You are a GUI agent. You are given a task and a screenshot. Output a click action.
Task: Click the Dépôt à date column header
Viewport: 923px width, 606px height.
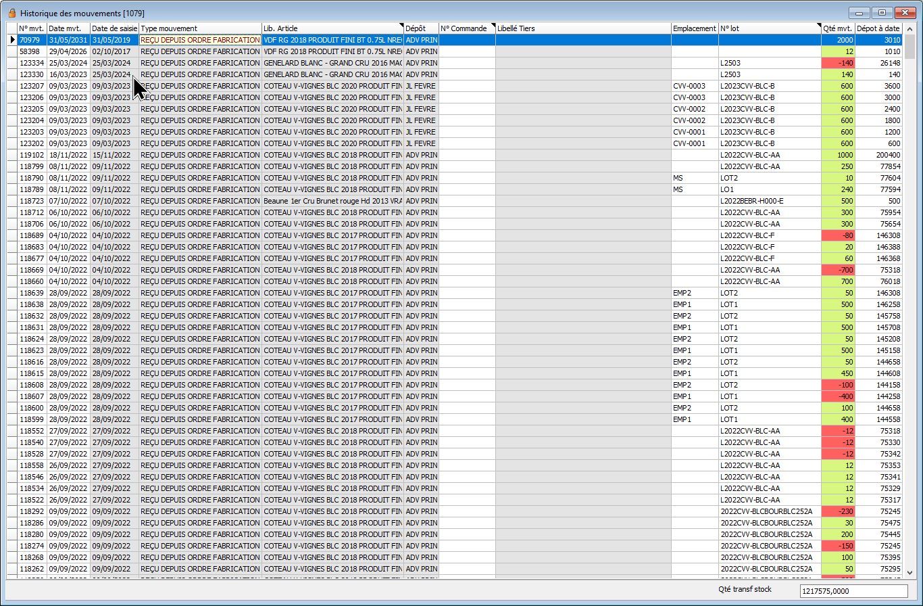pyautogui.click(x=878, y=28)
